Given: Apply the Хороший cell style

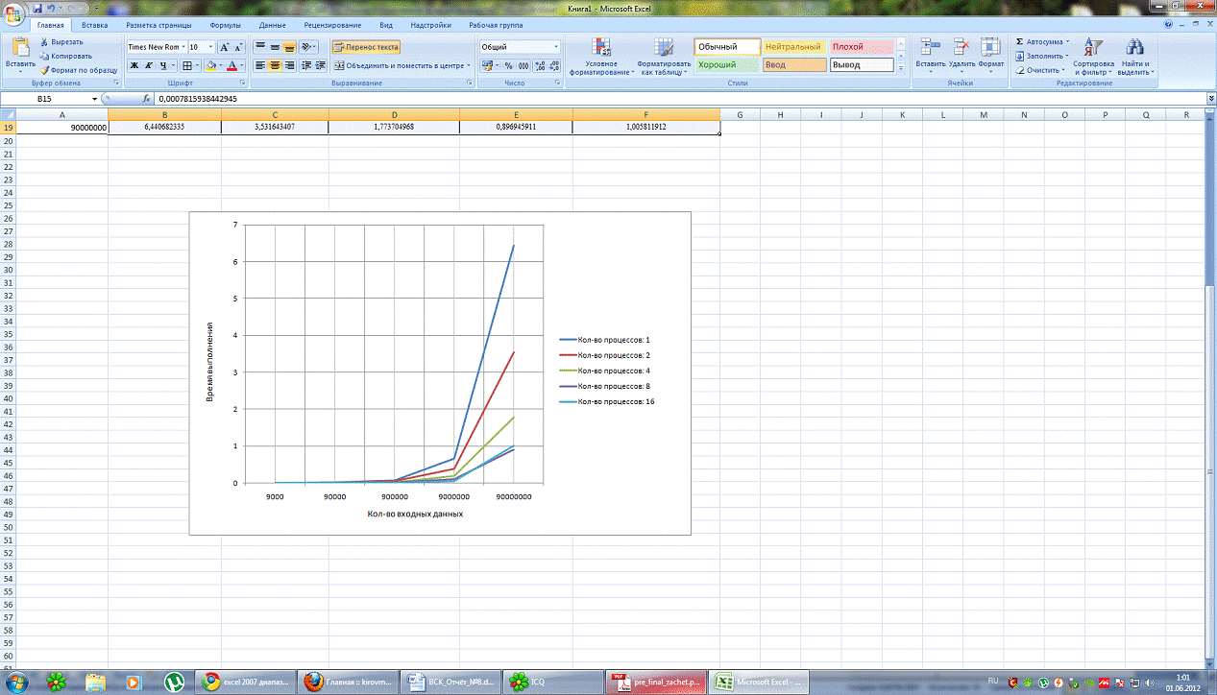Looking at the screenshot, I should [726, 65].
